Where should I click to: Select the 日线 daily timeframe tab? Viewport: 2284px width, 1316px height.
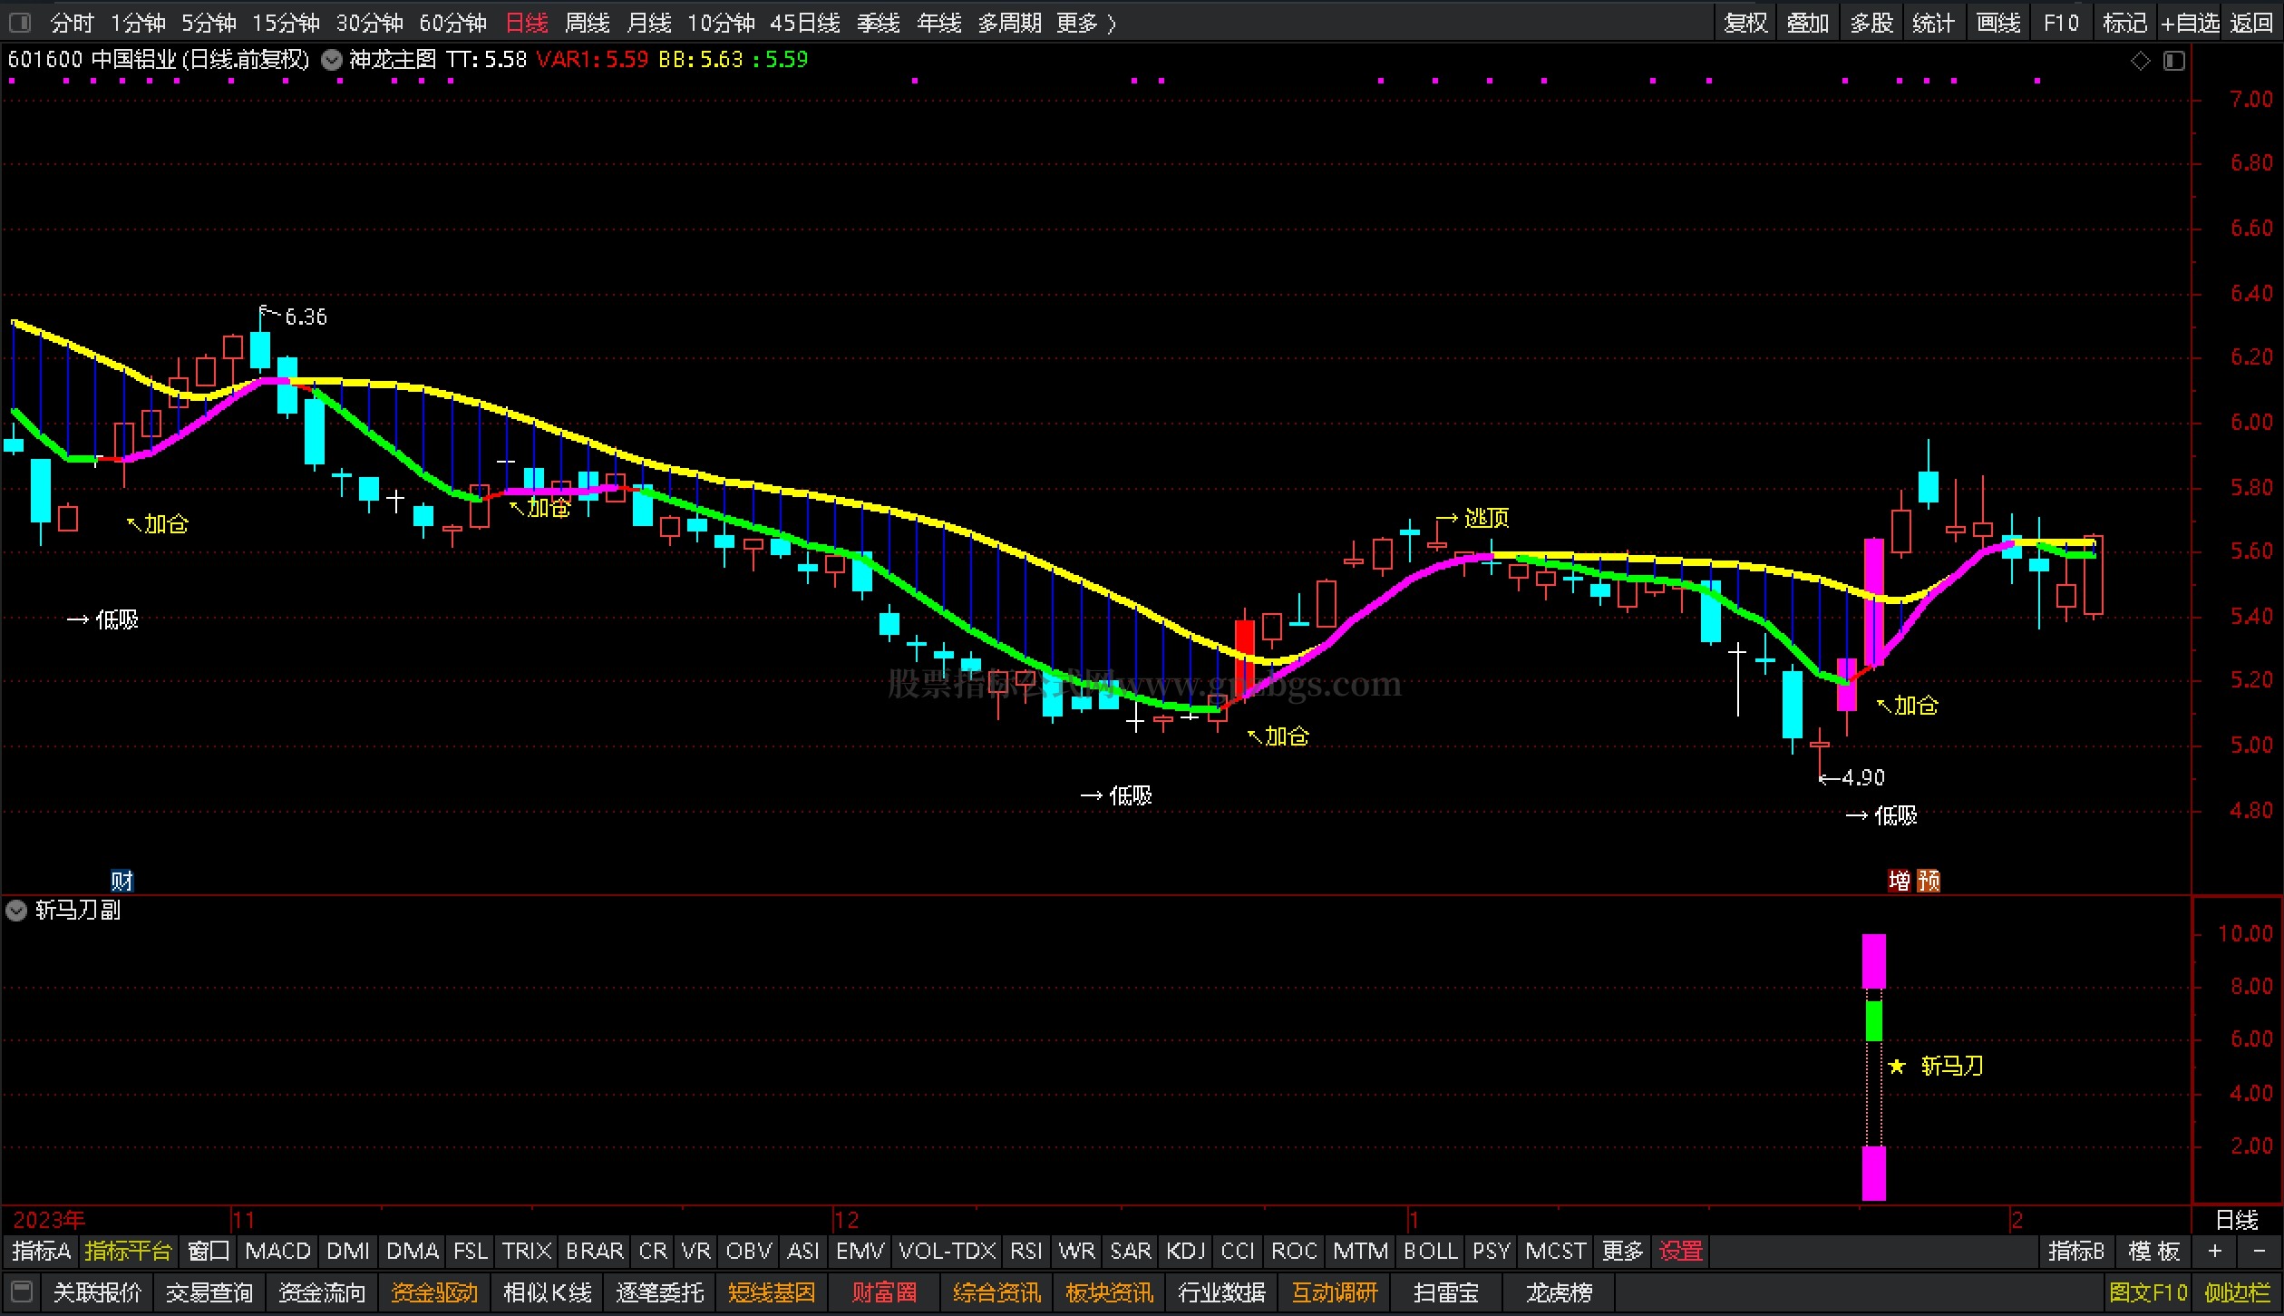point(526,23)
